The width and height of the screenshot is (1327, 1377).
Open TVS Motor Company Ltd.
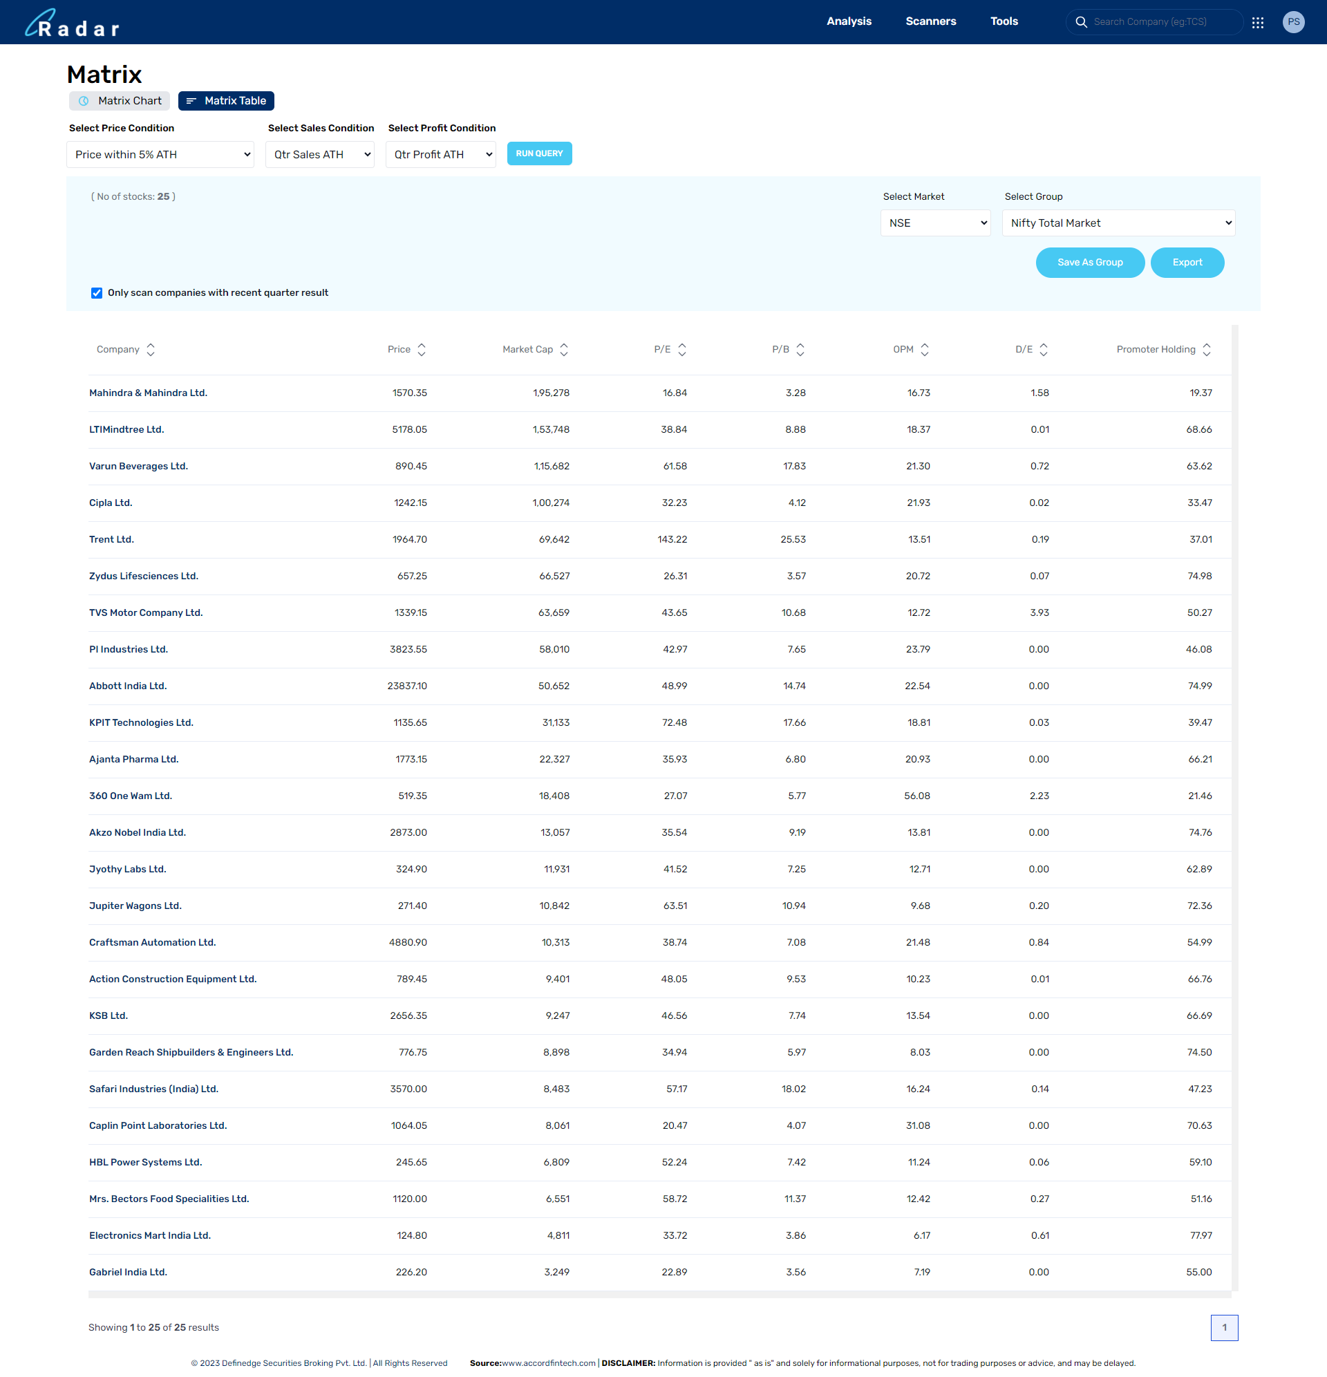coord(146,612)
